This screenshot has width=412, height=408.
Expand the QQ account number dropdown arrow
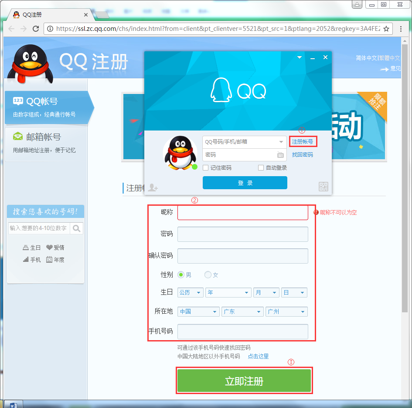click(281, 142)
